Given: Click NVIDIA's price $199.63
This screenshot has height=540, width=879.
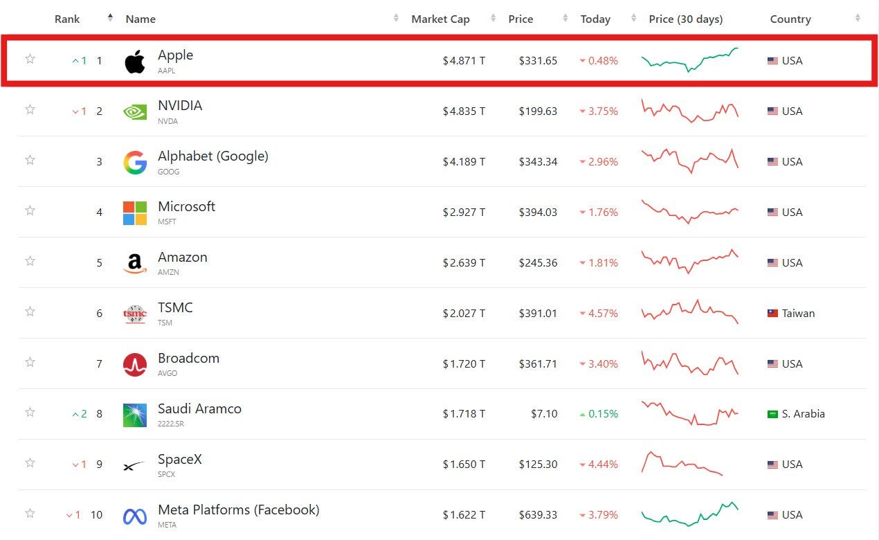Looking at the screenshot, I should pyautogui.click(x=538, y=111).
